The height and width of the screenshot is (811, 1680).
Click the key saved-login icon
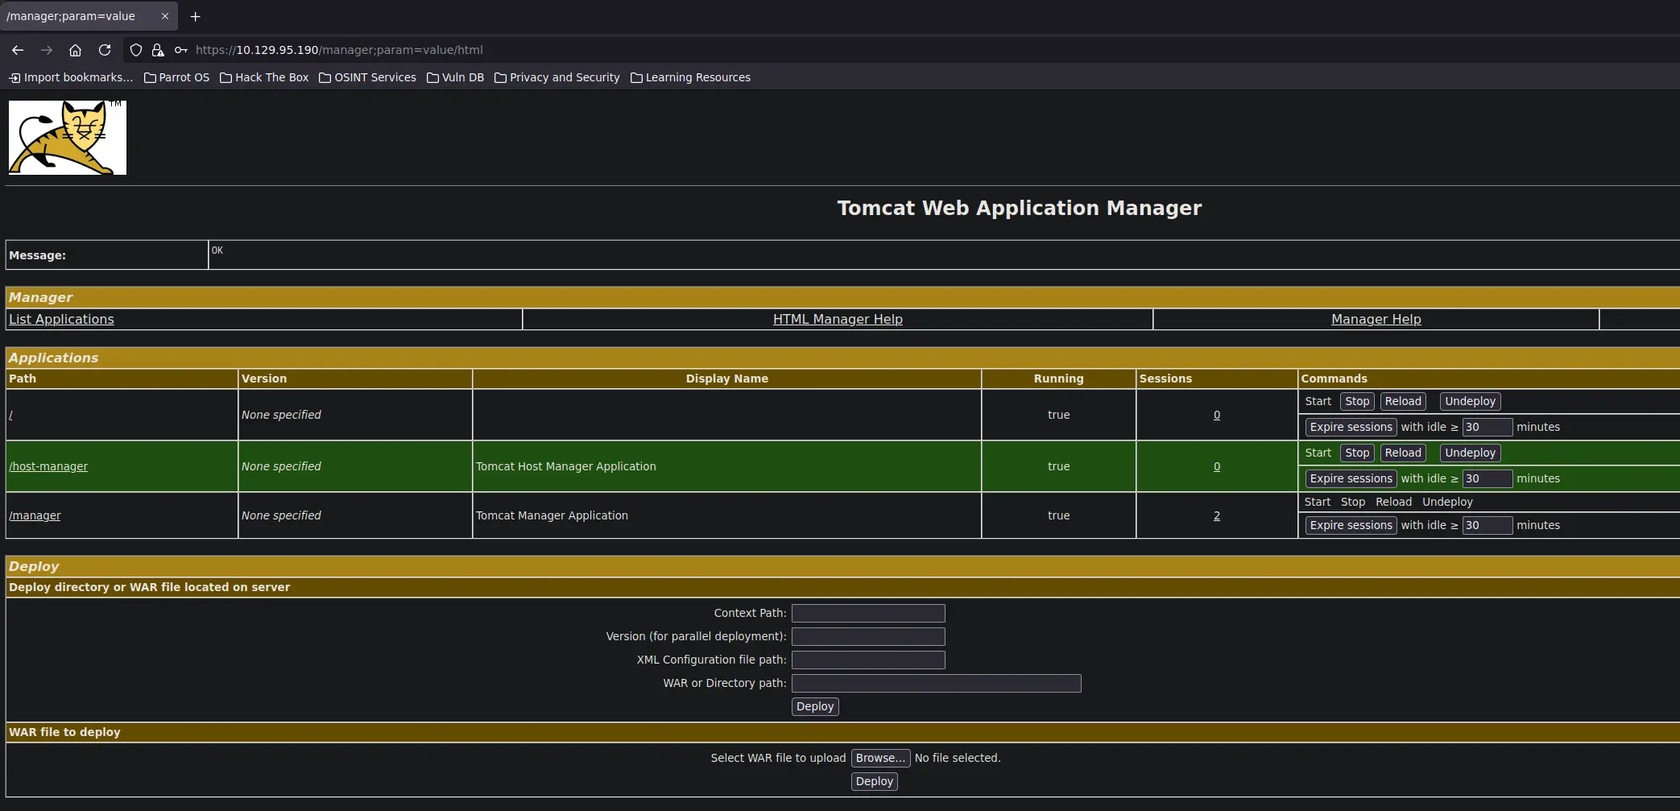click(x=181, y=50)
